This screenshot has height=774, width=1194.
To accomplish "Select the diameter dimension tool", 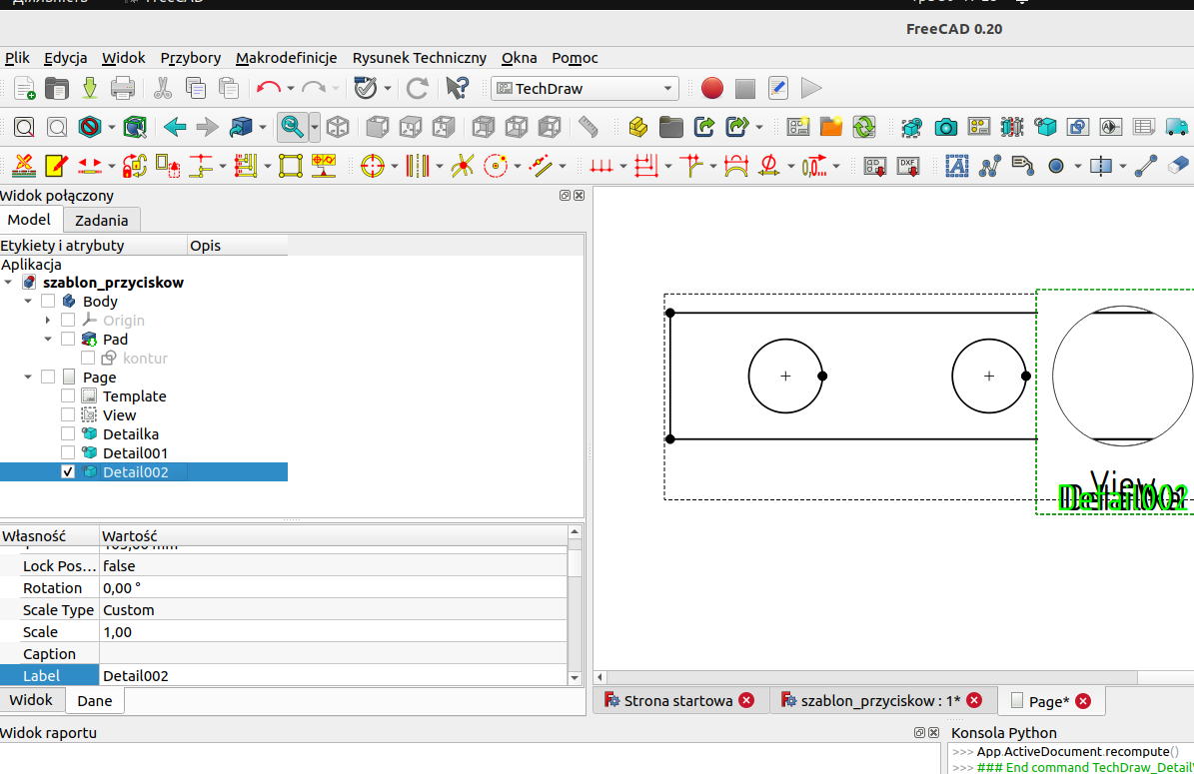I will click(x=769, y=166).
